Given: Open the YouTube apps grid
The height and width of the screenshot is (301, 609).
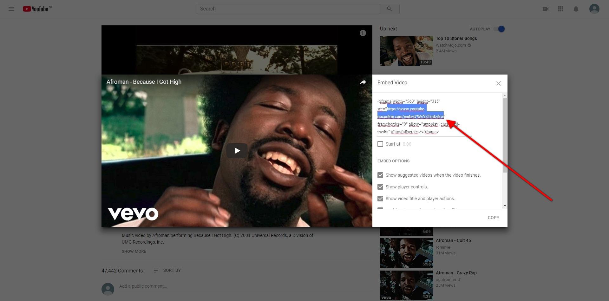Looking at the screenshot, I should [x=561, y=9].
